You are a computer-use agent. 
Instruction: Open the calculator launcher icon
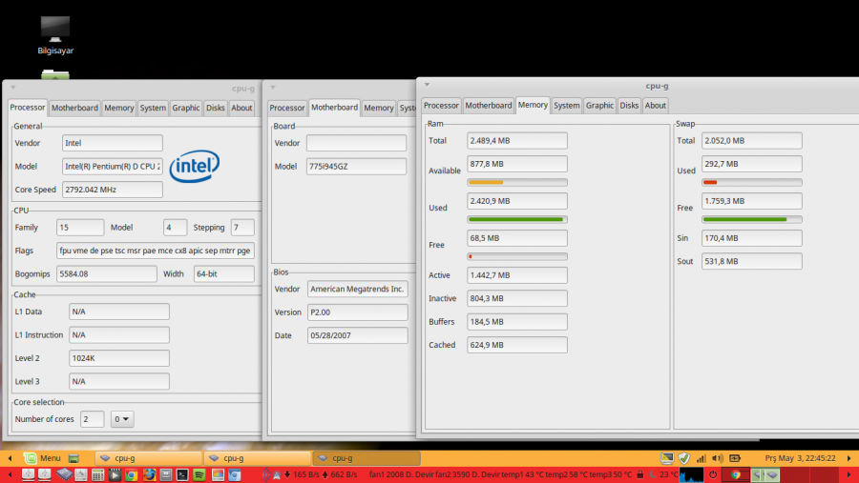click(97, 474)
